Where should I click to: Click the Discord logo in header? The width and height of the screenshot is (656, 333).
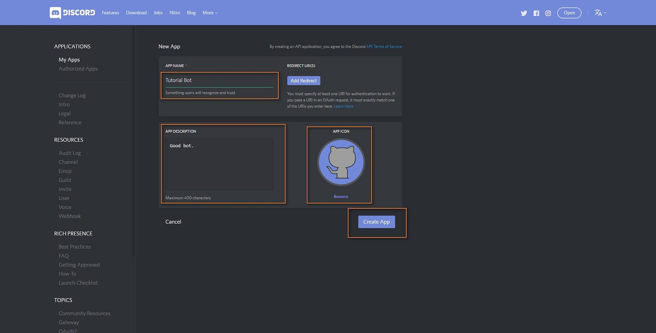72,13
